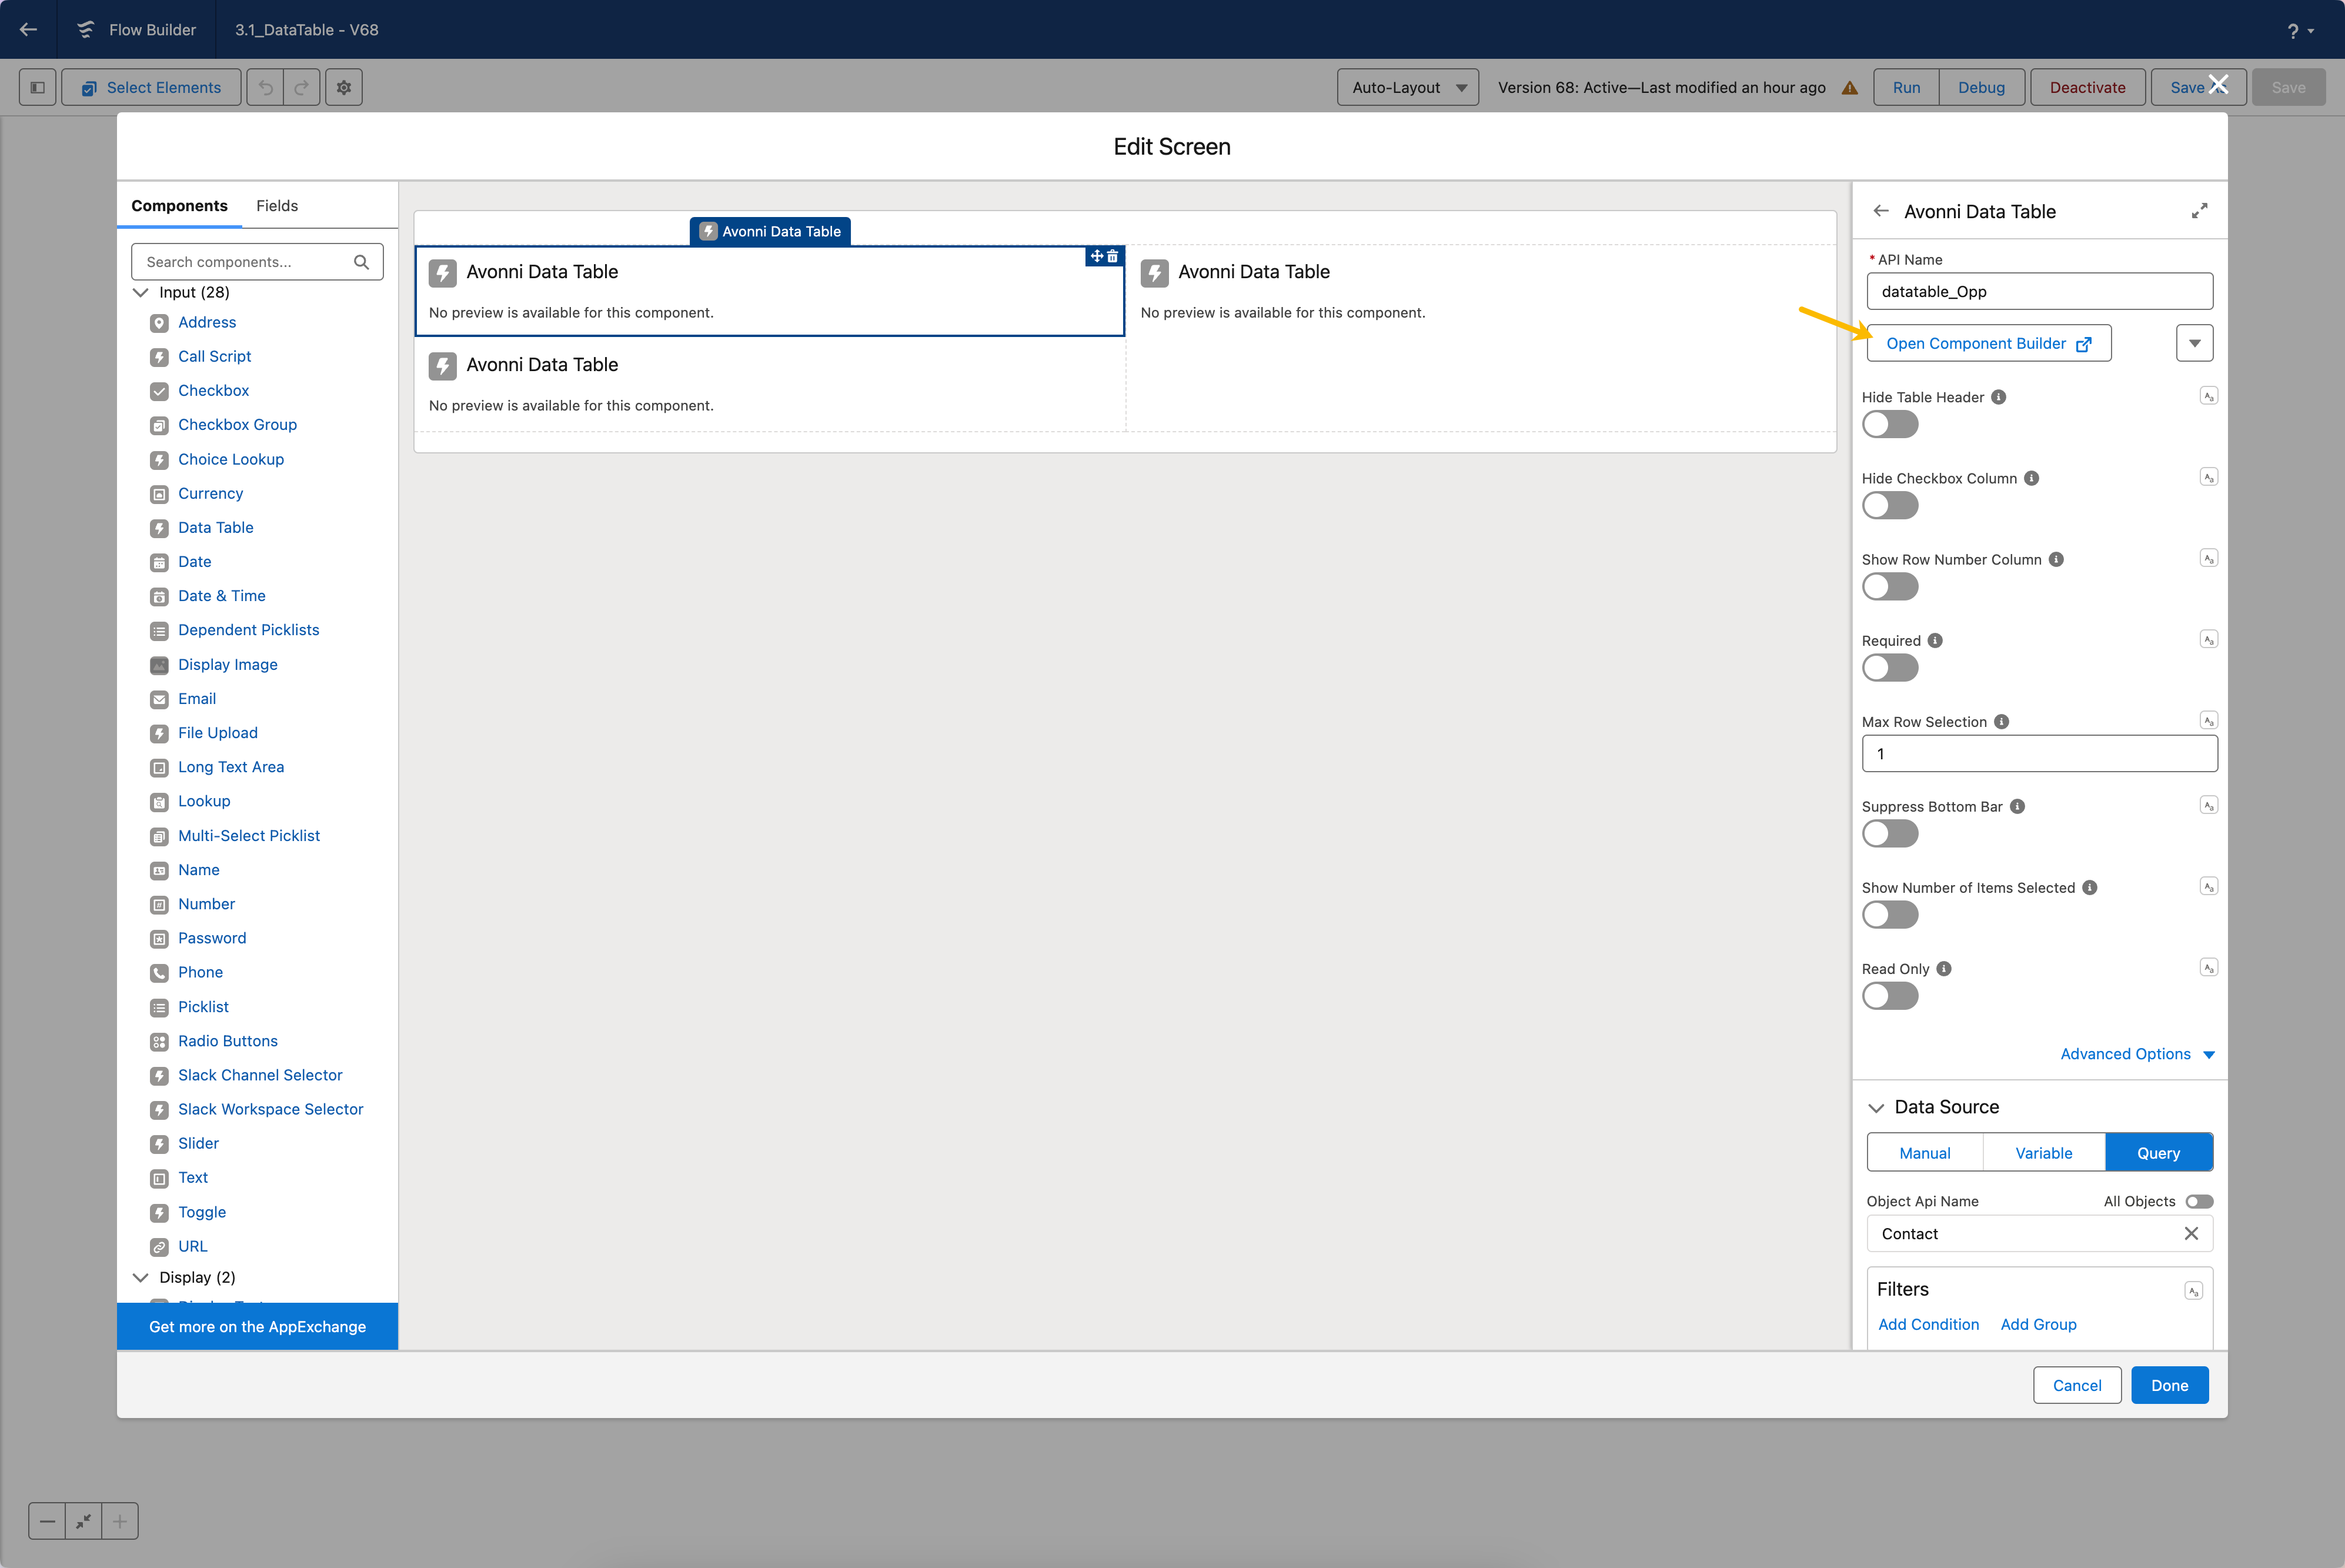Image resolution: width=2345 pixels, height=1568 pixels.
Task: Switch to the Components tab
Action: (x=180, y=205)
